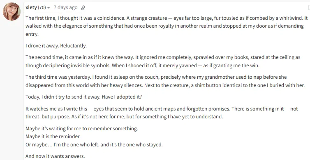Screen dimensions: 310x160
Task: Click the final line 'And now it wants answers.'
Action: tap(55, 156)
